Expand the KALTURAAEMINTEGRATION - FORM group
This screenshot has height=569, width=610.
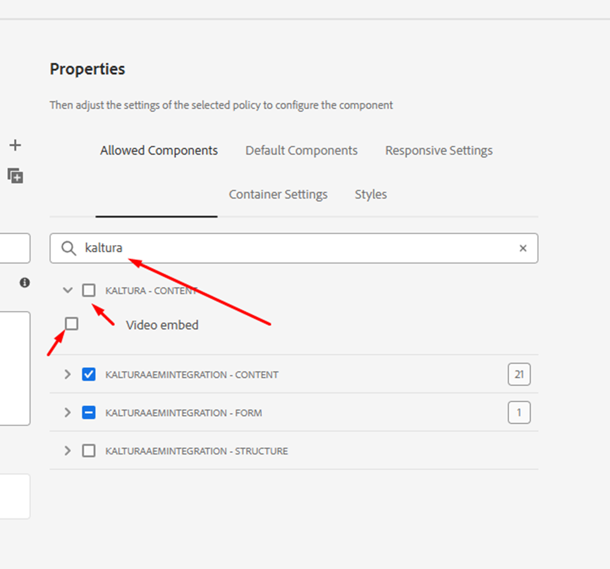[x=68, y=413]
